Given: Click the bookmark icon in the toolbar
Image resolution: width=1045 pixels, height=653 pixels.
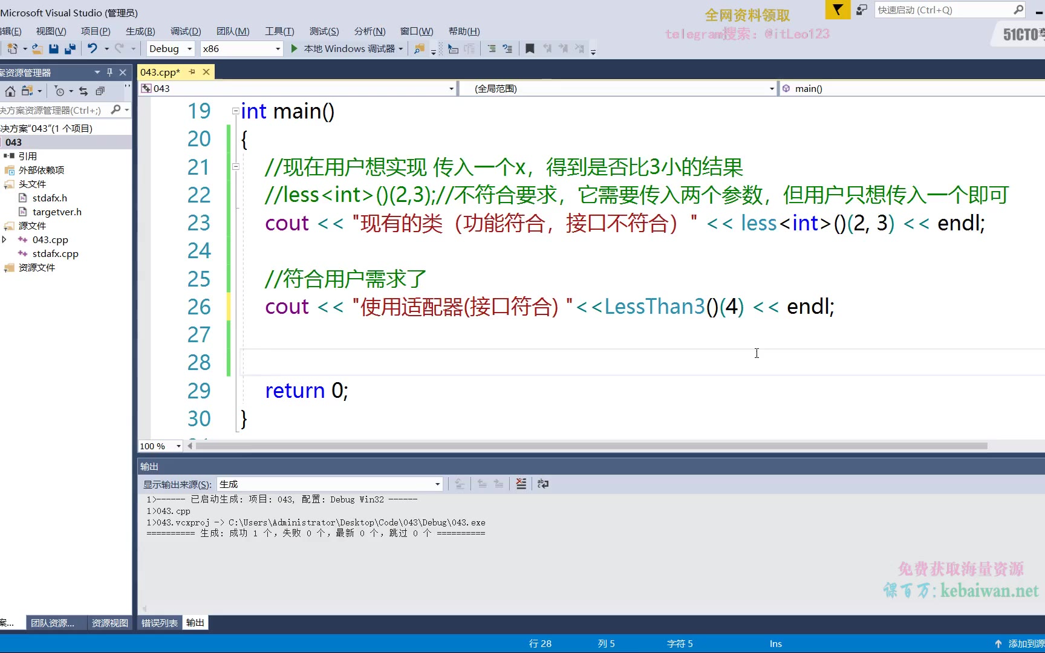Looking at the screenshot, I should pos(530,49).
